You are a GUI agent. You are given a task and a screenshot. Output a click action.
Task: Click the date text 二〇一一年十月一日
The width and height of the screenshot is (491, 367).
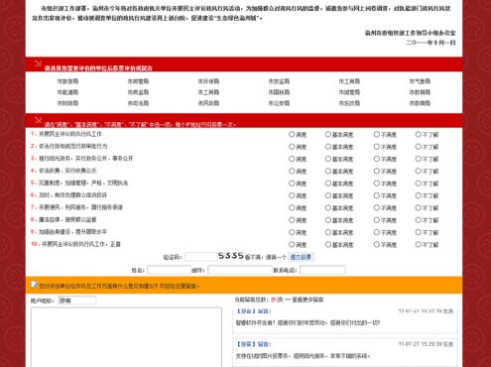430,43
